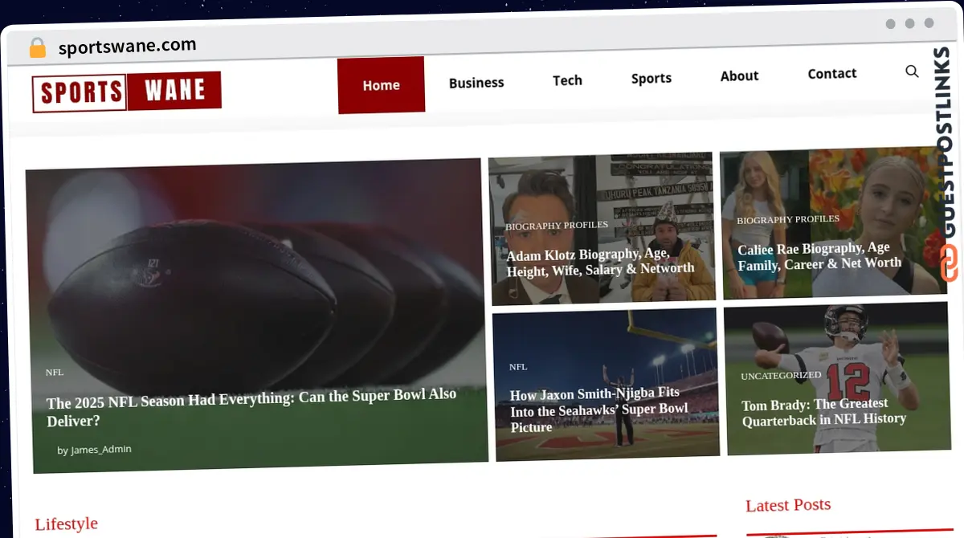Open the Biography Profiles category tag
The image size is (964, 538).
(556, 225)
